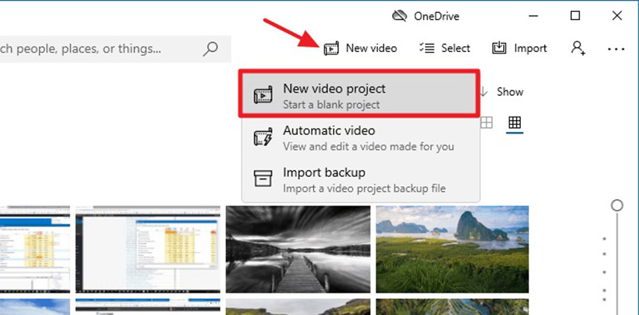Open the island bay landscape photo

point(452,249)
